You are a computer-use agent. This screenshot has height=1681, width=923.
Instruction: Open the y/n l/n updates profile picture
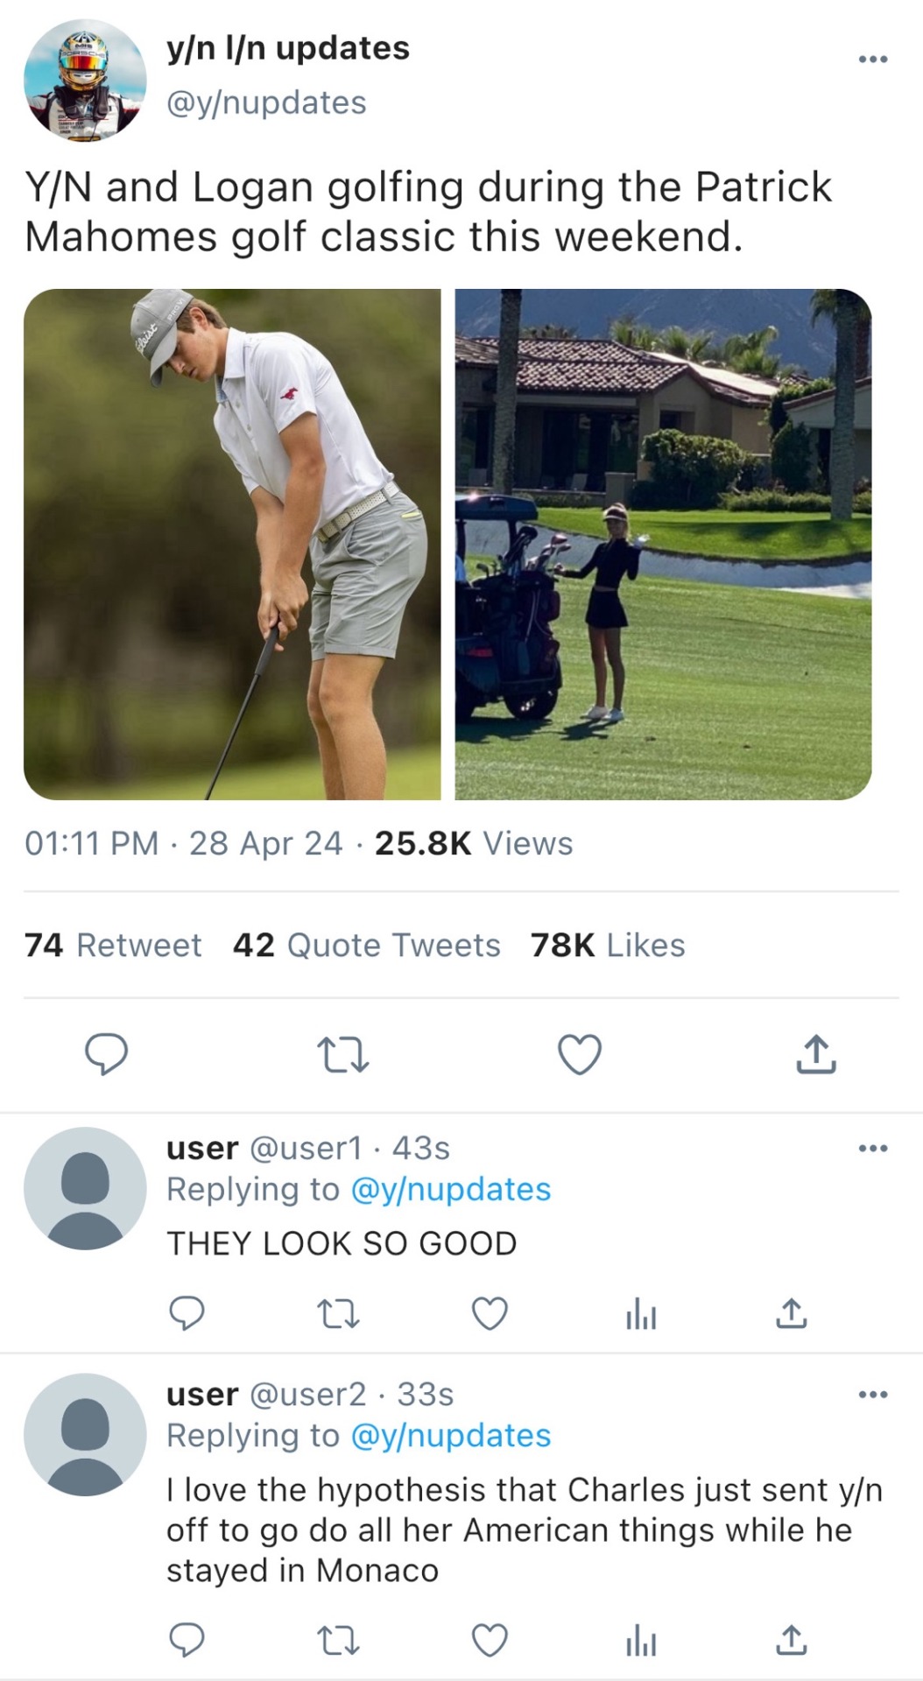[x=85, y=81]
